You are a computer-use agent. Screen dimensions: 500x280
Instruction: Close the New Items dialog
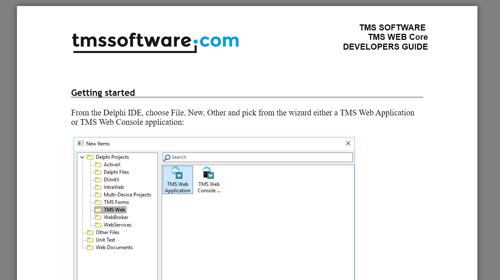[x=348, y=144]
